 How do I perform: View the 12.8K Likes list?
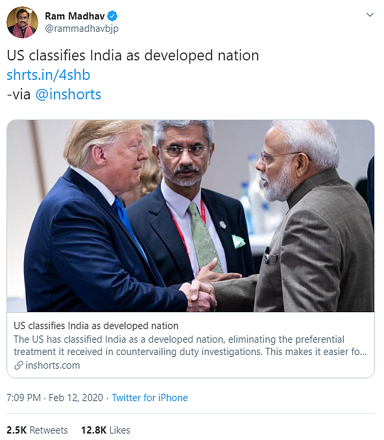click(x=106, y=430)
